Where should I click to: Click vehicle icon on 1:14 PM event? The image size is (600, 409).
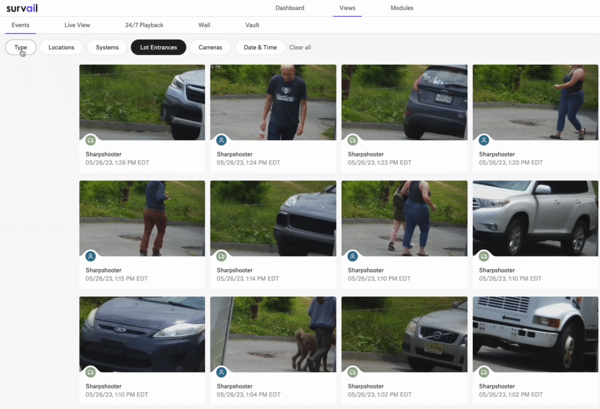tap(221, 256)
